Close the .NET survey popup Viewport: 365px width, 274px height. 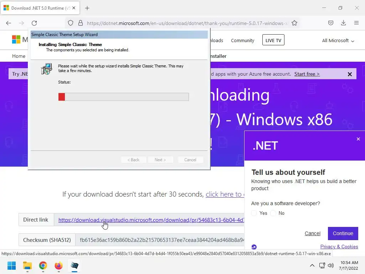pyautogui.click(x=358, y=139)
